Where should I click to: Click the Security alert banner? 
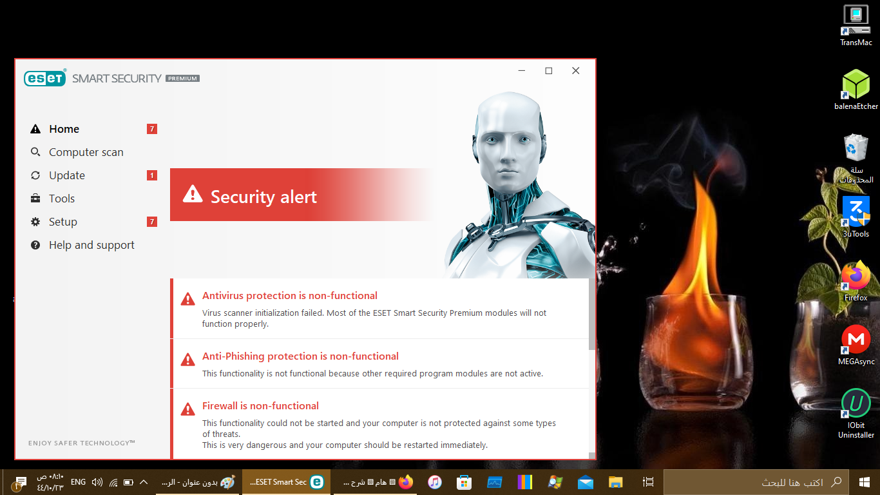(x=303, y=195)
